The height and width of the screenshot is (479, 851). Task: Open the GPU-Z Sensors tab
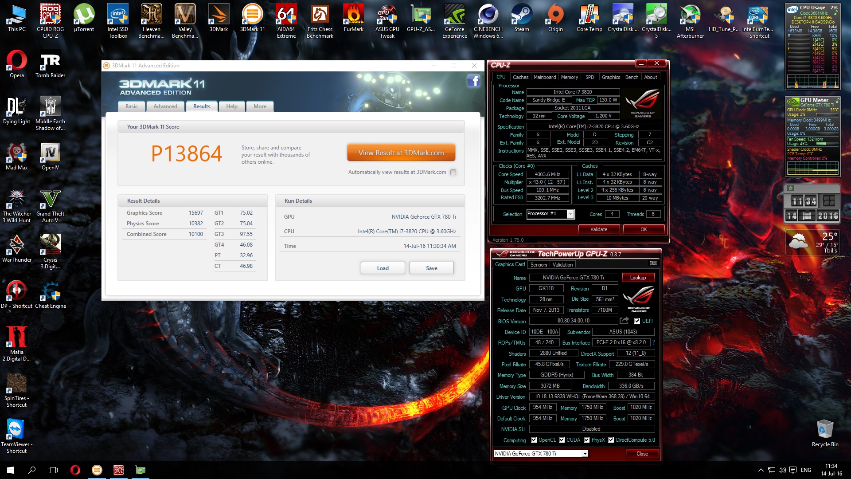tap(539, 265)
